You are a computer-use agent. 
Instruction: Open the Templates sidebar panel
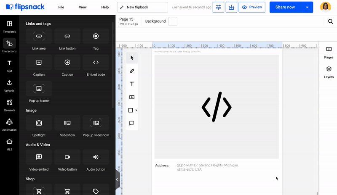coord(9,26)
